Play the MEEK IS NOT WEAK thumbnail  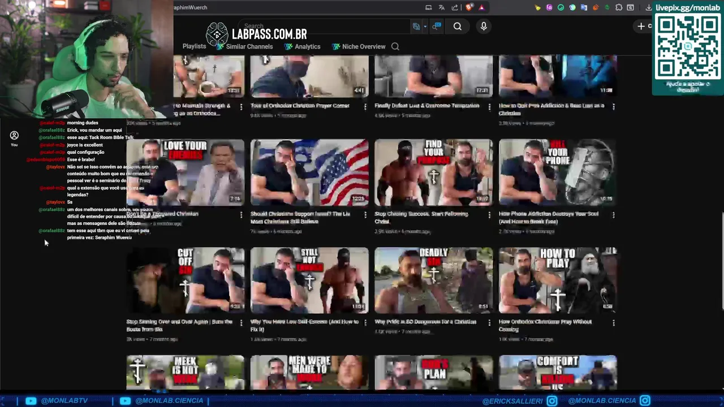[185, 373]
